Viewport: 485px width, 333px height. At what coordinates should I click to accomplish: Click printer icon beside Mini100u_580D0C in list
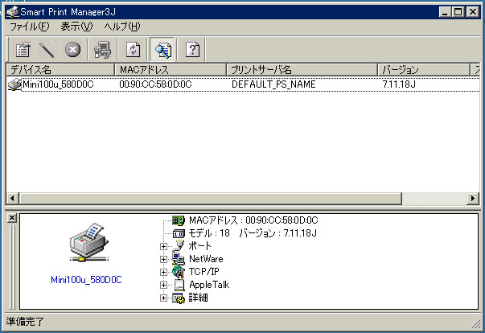14,84
